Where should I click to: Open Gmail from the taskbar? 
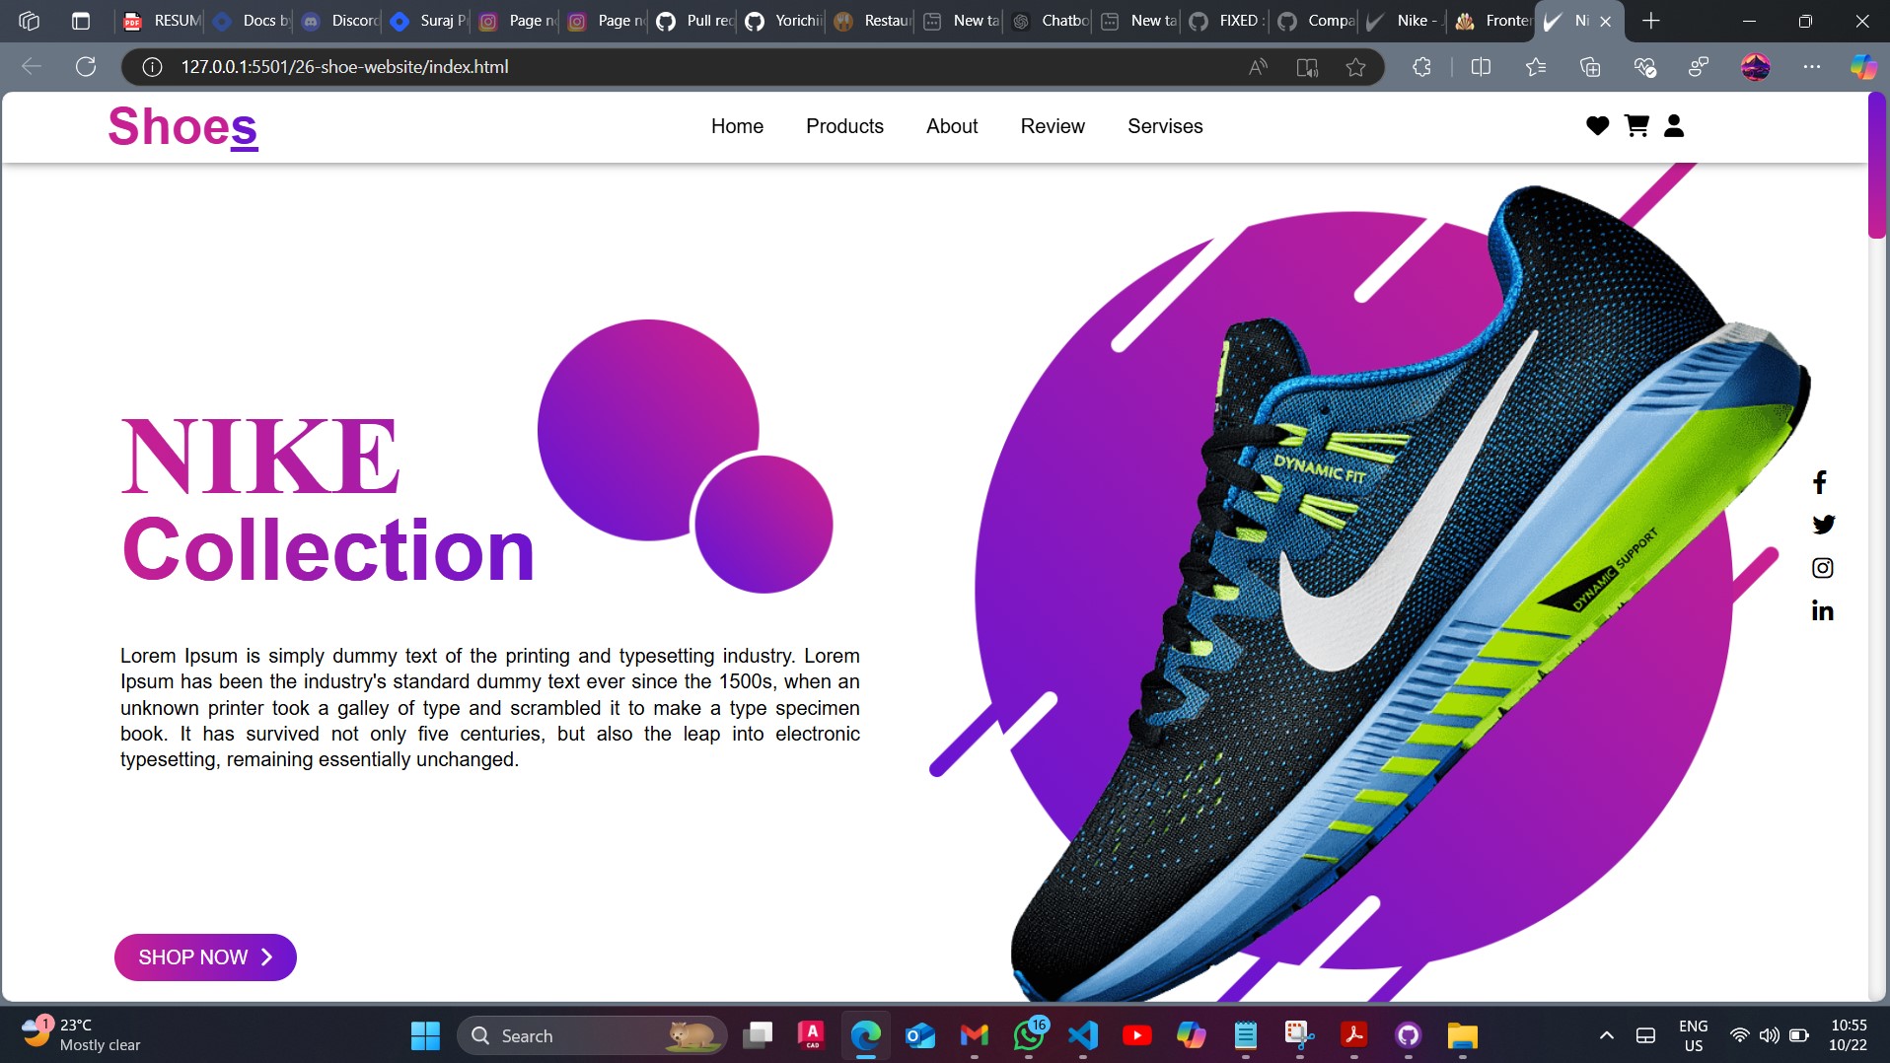pos(975,1035)
